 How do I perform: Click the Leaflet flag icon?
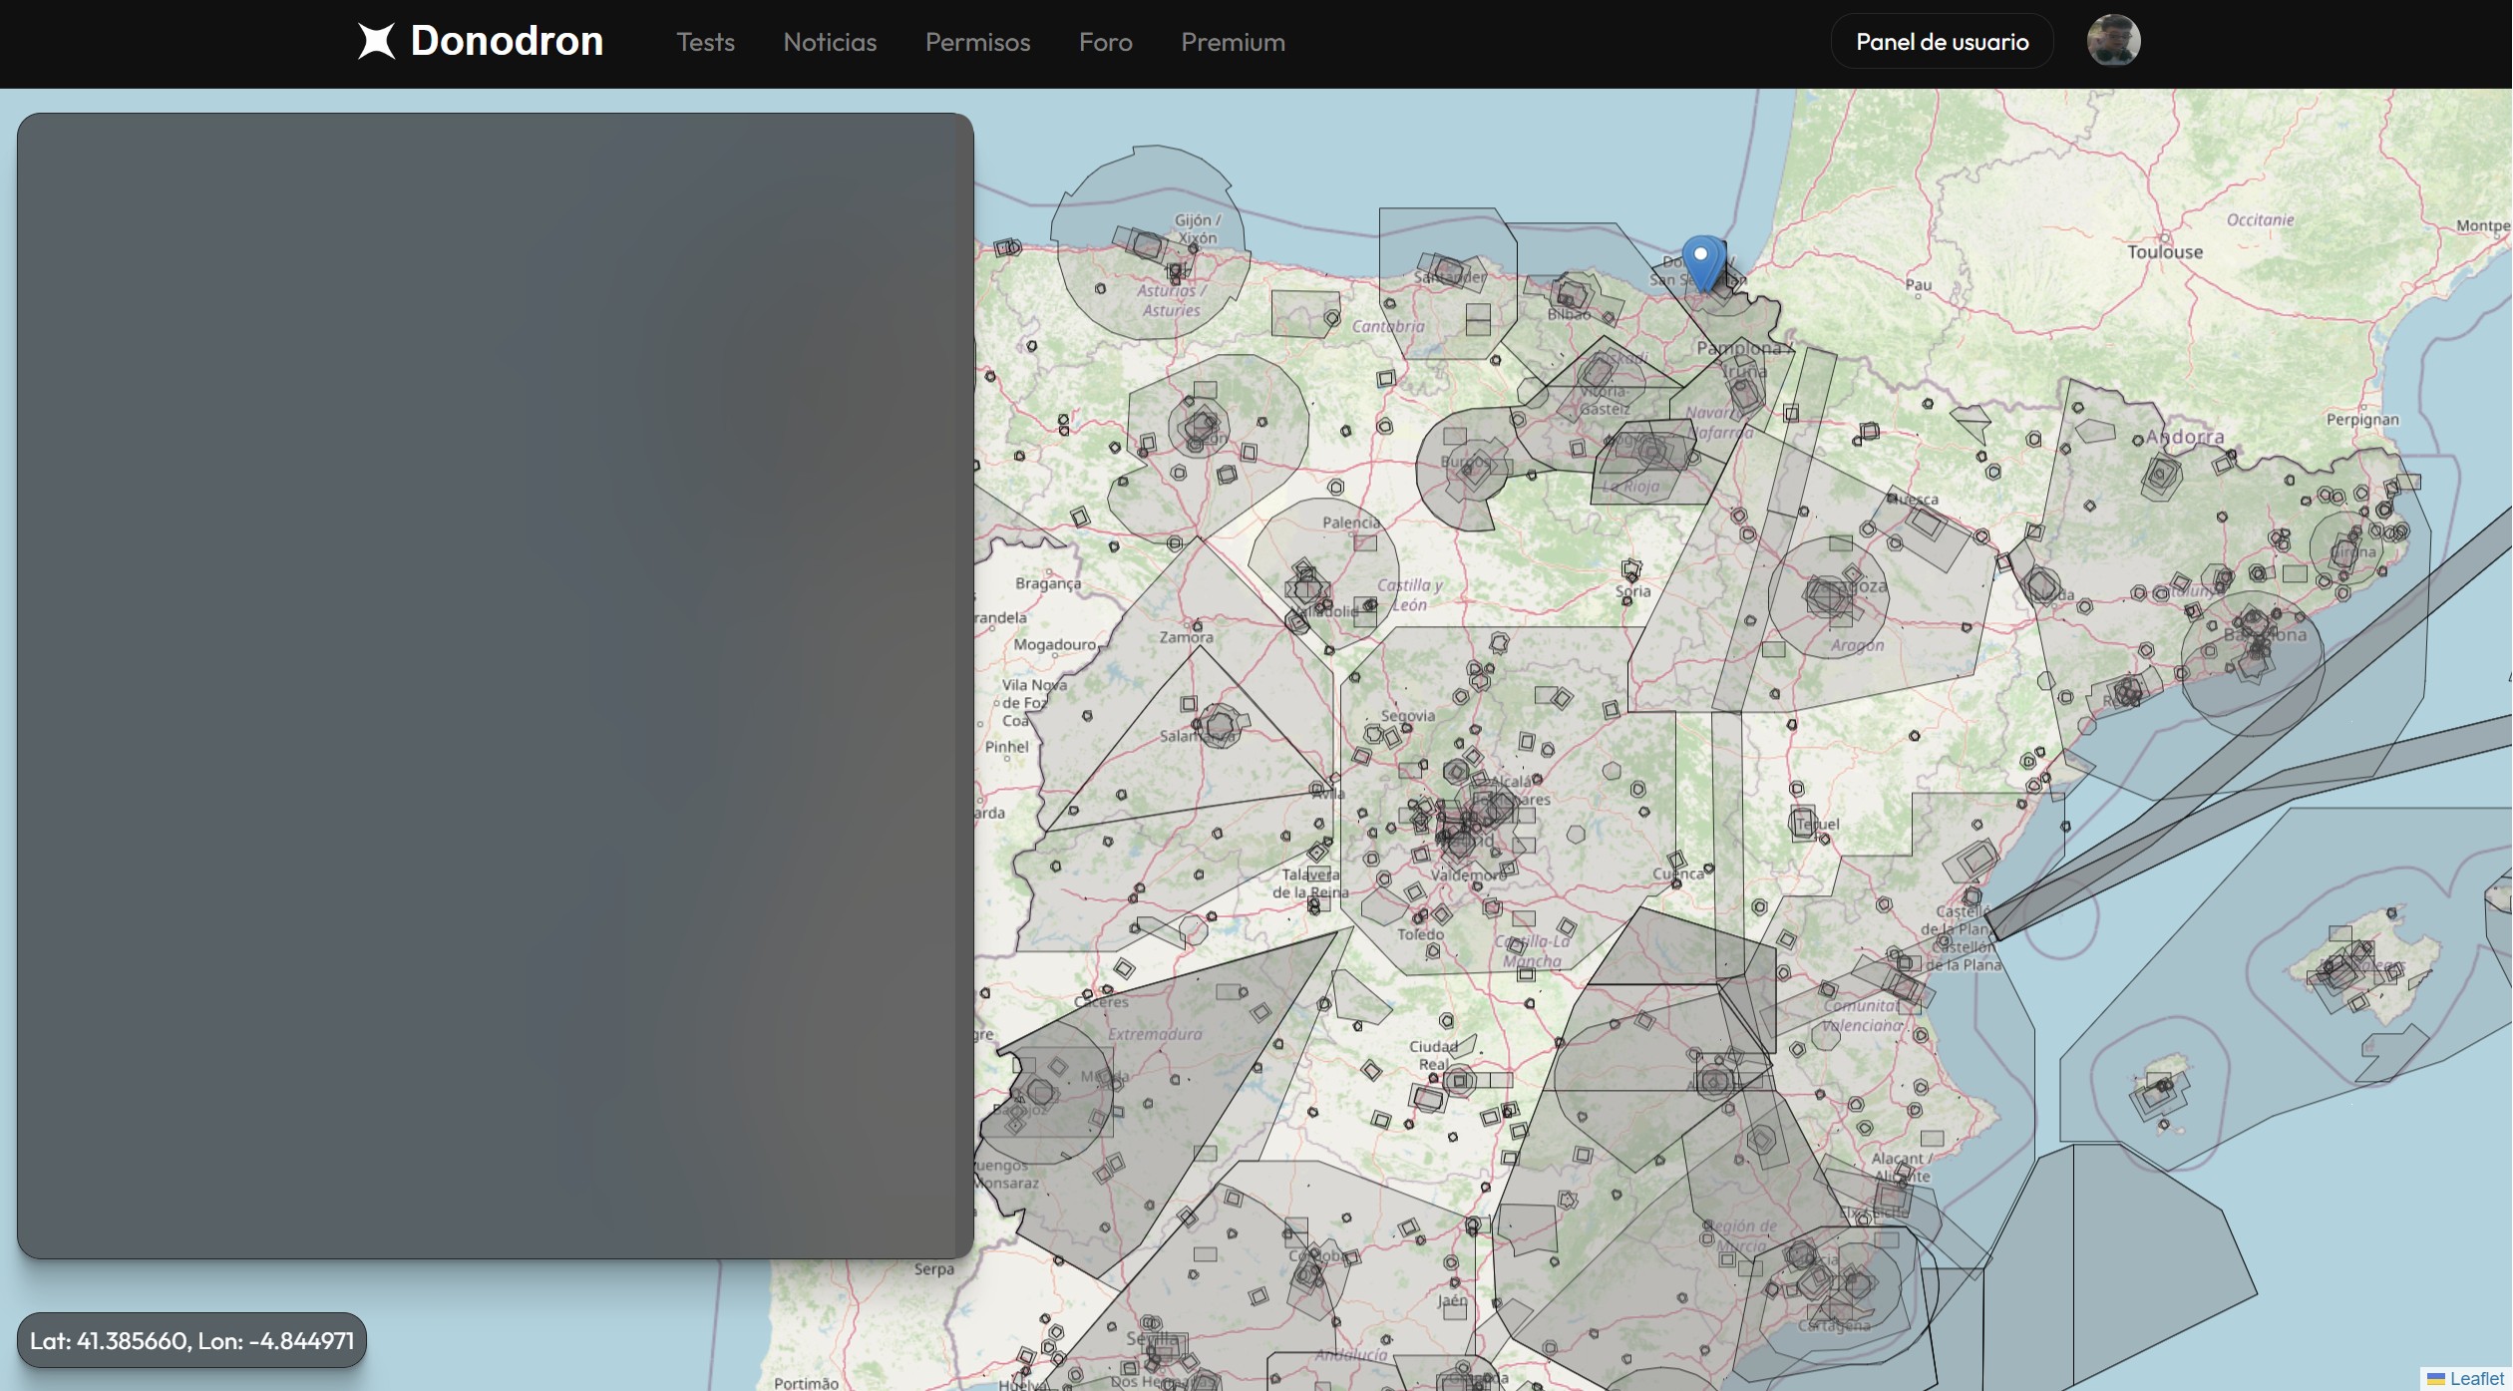pos(2436,1379)
